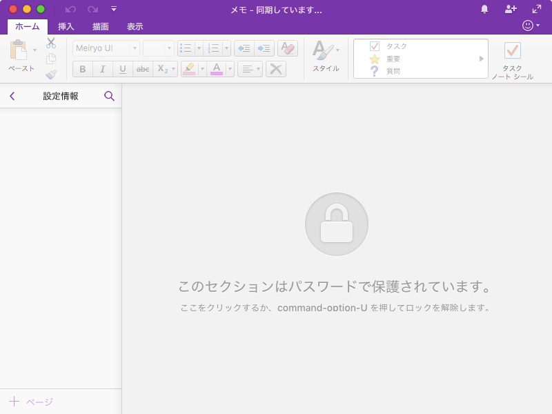
Task: Open search with the magnifier icon
Action: tap(109, 96)
